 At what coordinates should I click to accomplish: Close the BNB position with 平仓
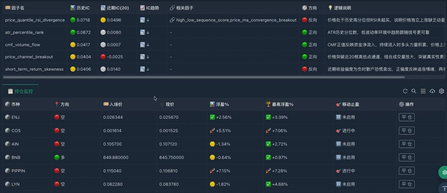pos(406,158)
